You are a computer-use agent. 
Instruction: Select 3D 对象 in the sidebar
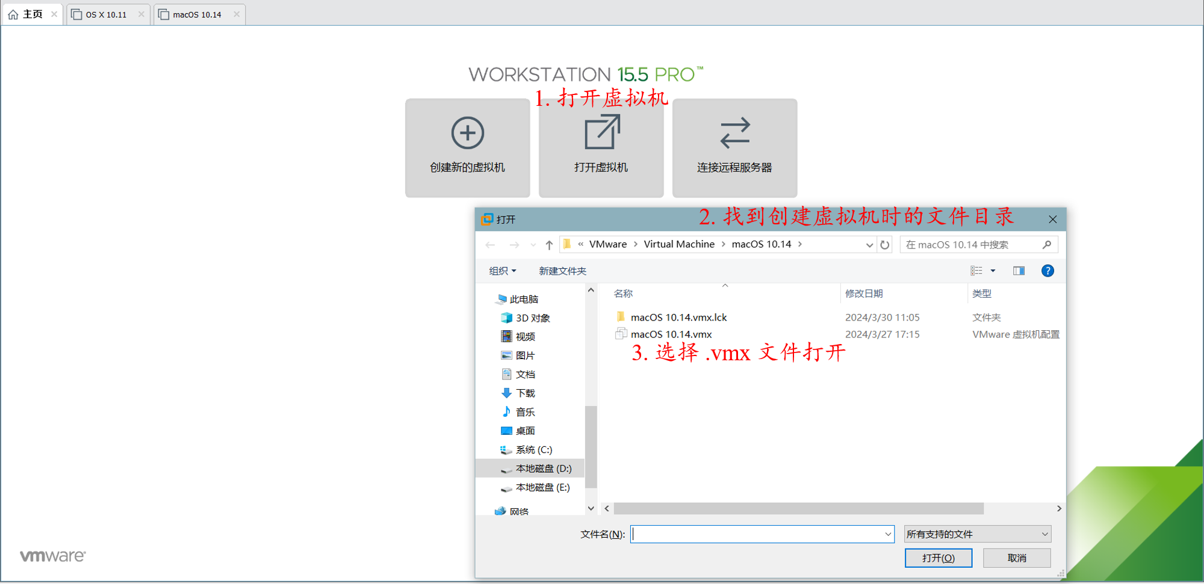[533, 318]
